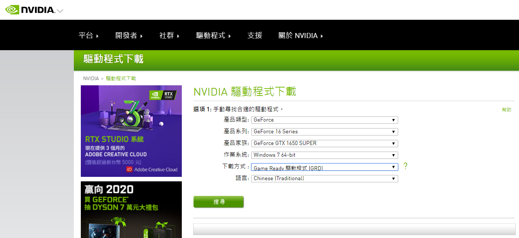Open the 社群 menu

tap(169, 36)
